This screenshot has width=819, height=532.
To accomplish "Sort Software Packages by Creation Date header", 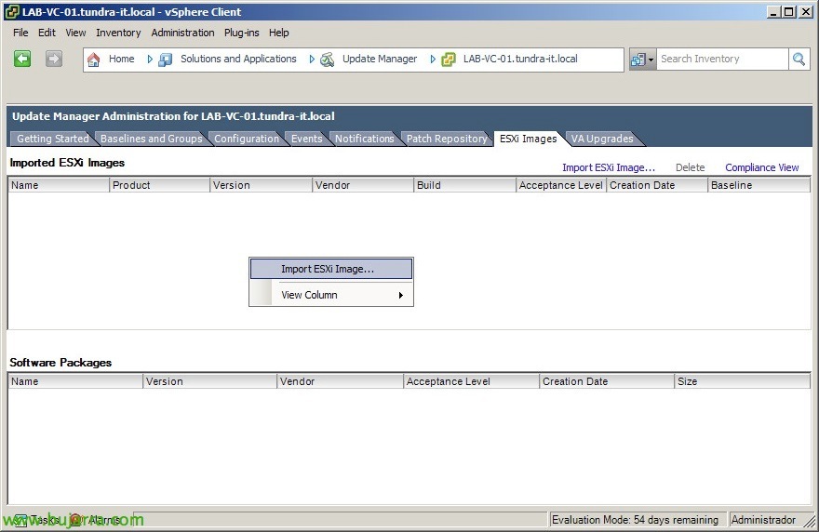I will (x=607, y=381).
